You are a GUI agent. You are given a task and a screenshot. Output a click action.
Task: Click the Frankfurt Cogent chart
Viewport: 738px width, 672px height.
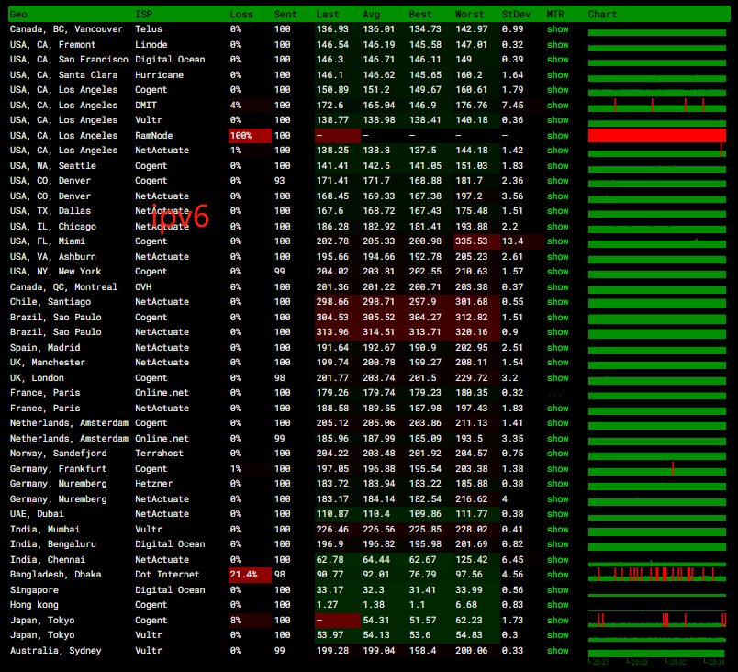[x=657, y=469]
